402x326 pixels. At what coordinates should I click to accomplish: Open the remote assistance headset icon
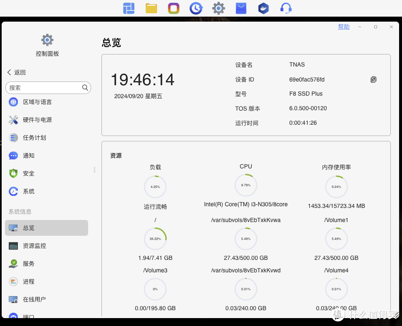point(286,8)
